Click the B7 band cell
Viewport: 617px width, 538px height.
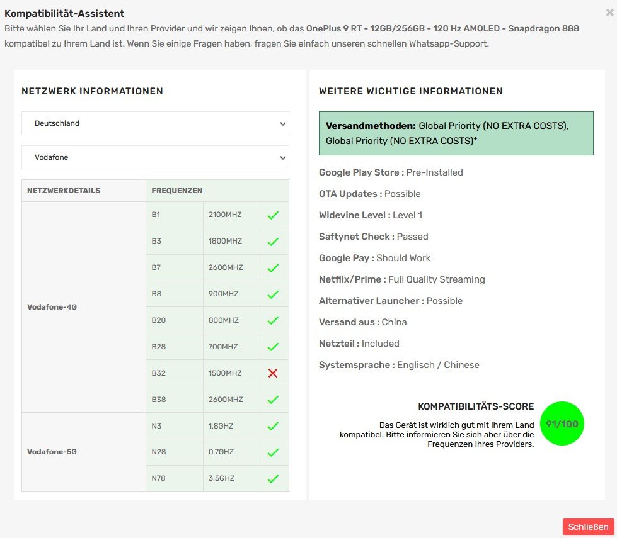pyautogui.click(x=175, y=267)
